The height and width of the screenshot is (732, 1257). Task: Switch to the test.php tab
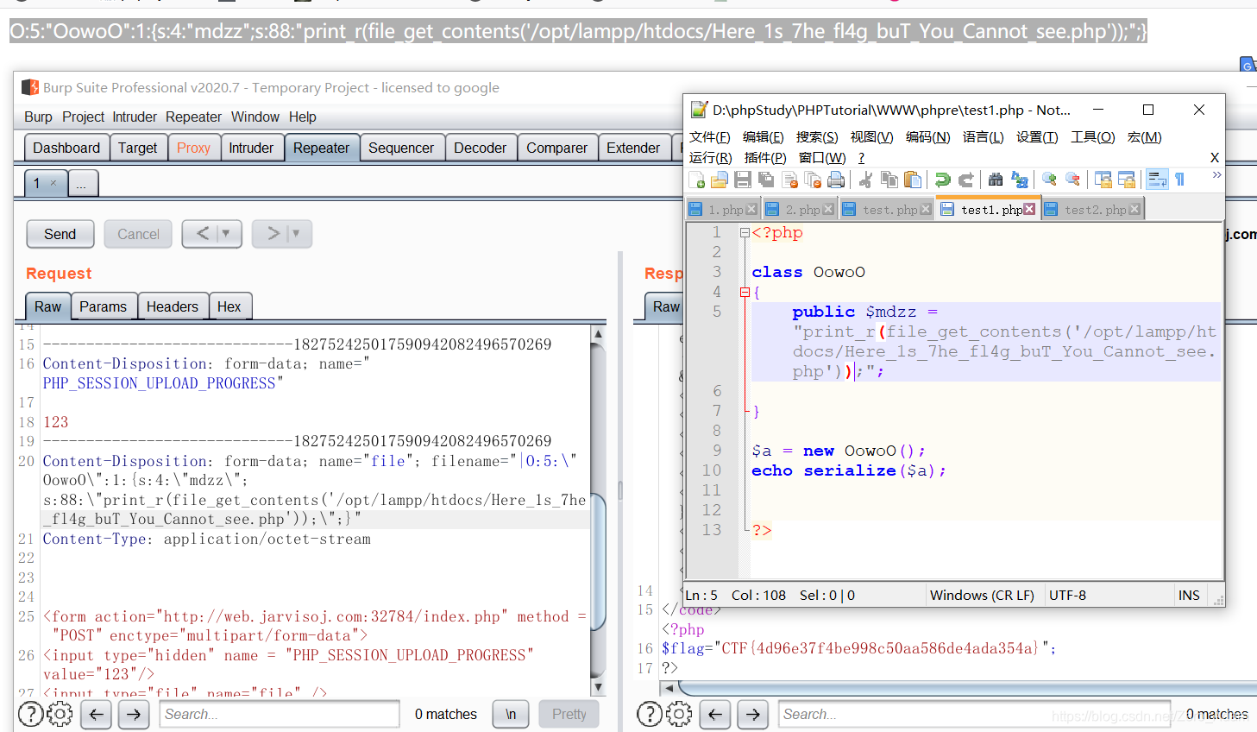887,210
